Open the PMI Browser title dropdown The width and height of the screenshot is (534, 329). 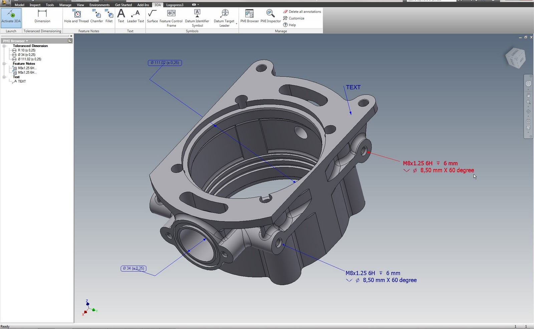click(x=27, y=40)
